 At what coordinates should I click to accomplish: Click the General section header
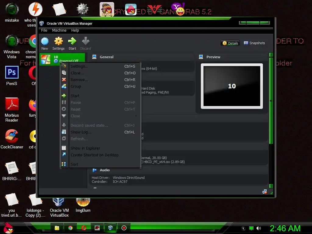pos(107,57)
